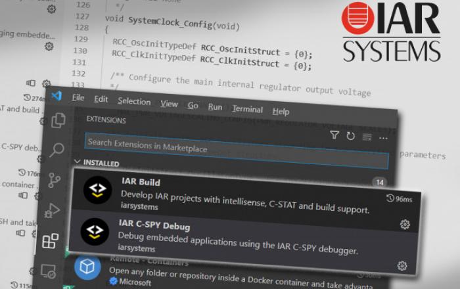Open manage gear for Remote - Containers
The height and width of the screenshot is (289, 460).
[x=402, y=266]
